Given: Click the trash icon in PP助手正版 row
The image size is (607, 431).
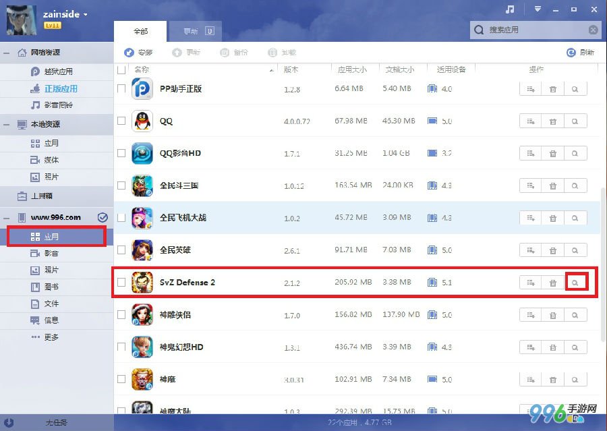Looking at the screenshot, I should [x=553, y=89].
